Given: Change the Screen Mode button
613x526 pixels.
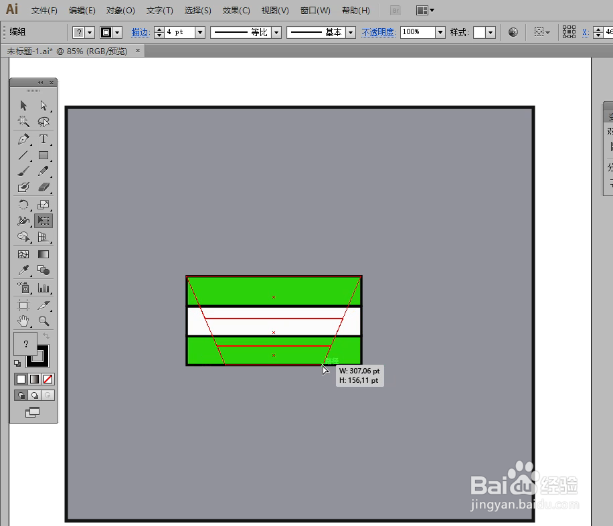Looking at the screenshot, I should point(32,412).
